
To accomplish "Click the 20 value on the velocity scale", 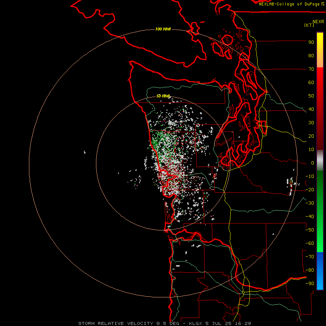I will [x=311, y=136].
